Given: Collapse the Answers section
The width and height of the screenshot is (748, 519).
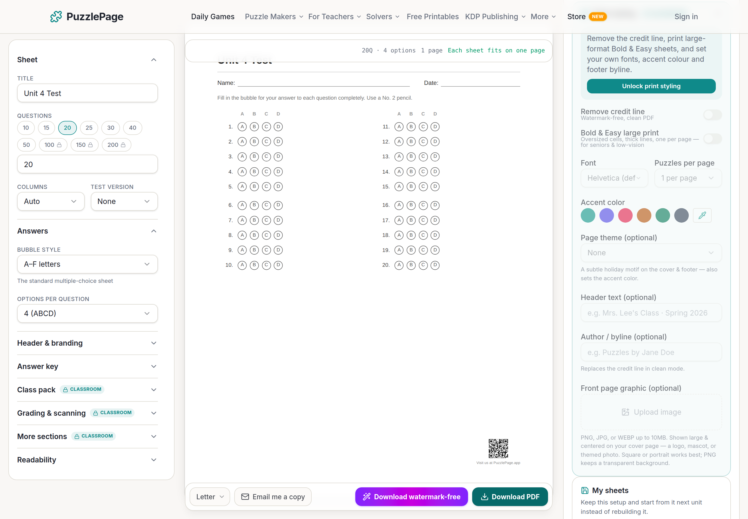Looking at the screenshot, I should (x=88, y=231).
